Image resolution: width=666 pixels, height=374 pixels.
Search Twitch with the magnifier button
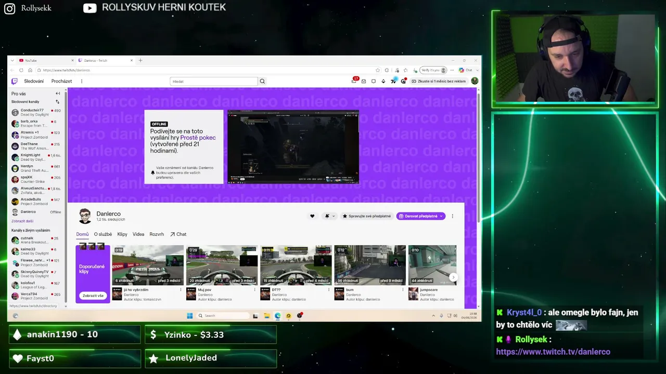(x=262, y=81)
